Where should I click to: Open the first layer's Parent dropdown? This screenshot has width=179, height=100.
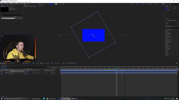tap(56, 71)
